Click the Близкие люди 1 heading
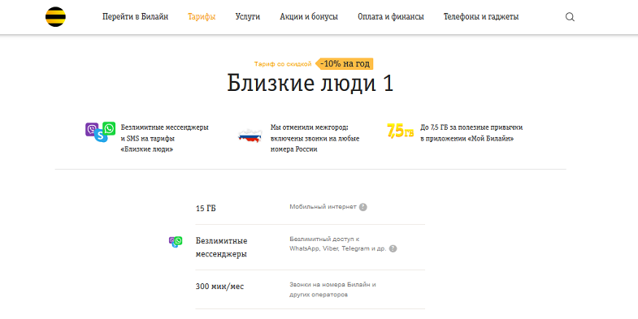 click(x=310, y=83)
